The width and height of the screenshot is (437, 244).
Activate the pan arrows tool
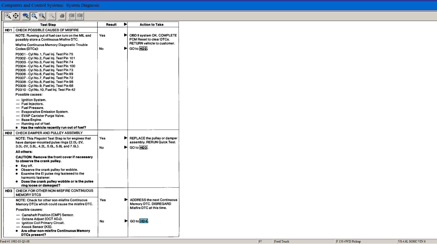point(16,16)
